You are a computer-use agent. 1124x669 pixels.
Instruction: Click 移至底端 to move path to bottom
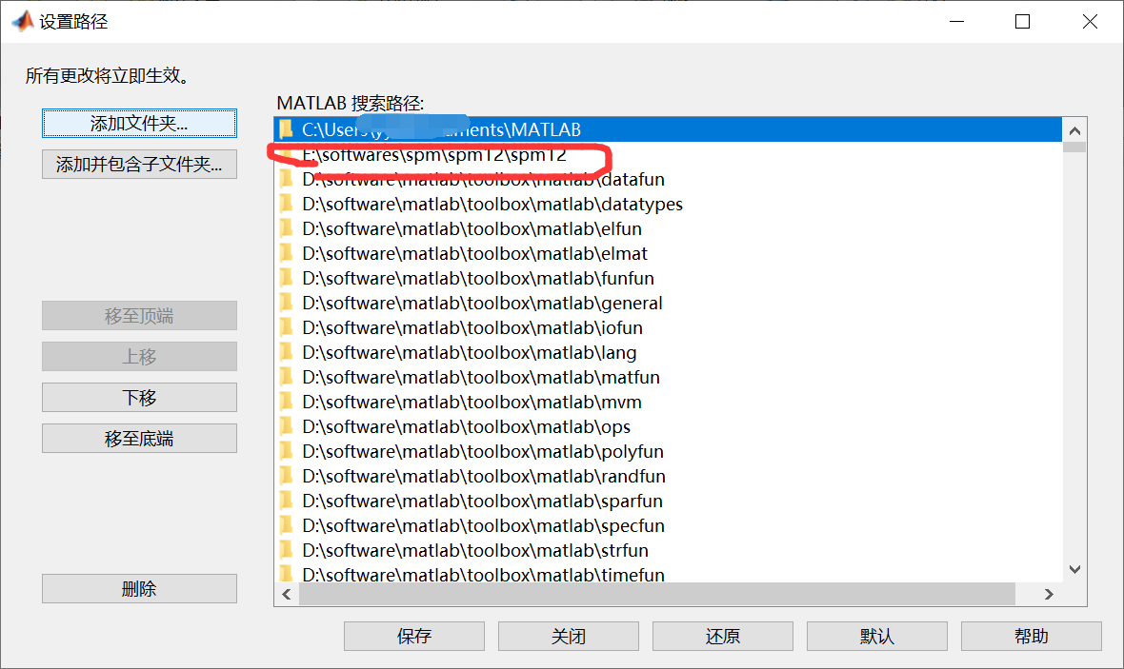click(139, 438)
